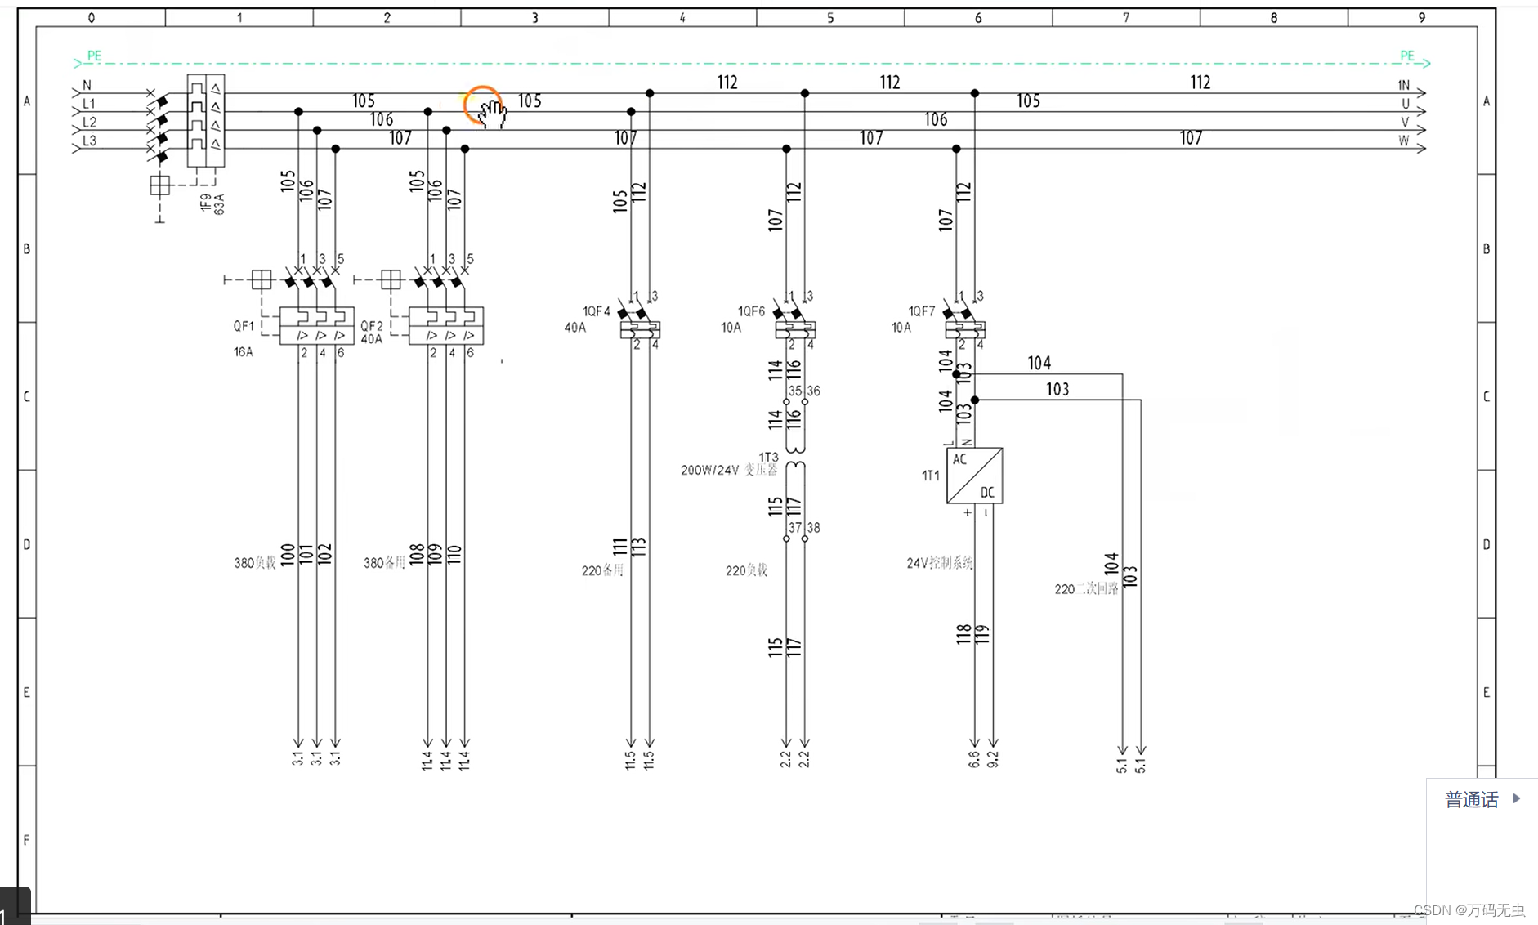Click the L3 input line label
Viewport: 1538px width, 925px height.
(89, 141)
